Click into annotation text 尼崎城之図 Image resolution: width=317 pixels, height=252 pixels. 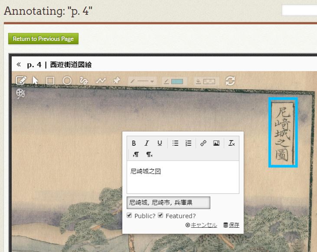[x=146, y=171]
